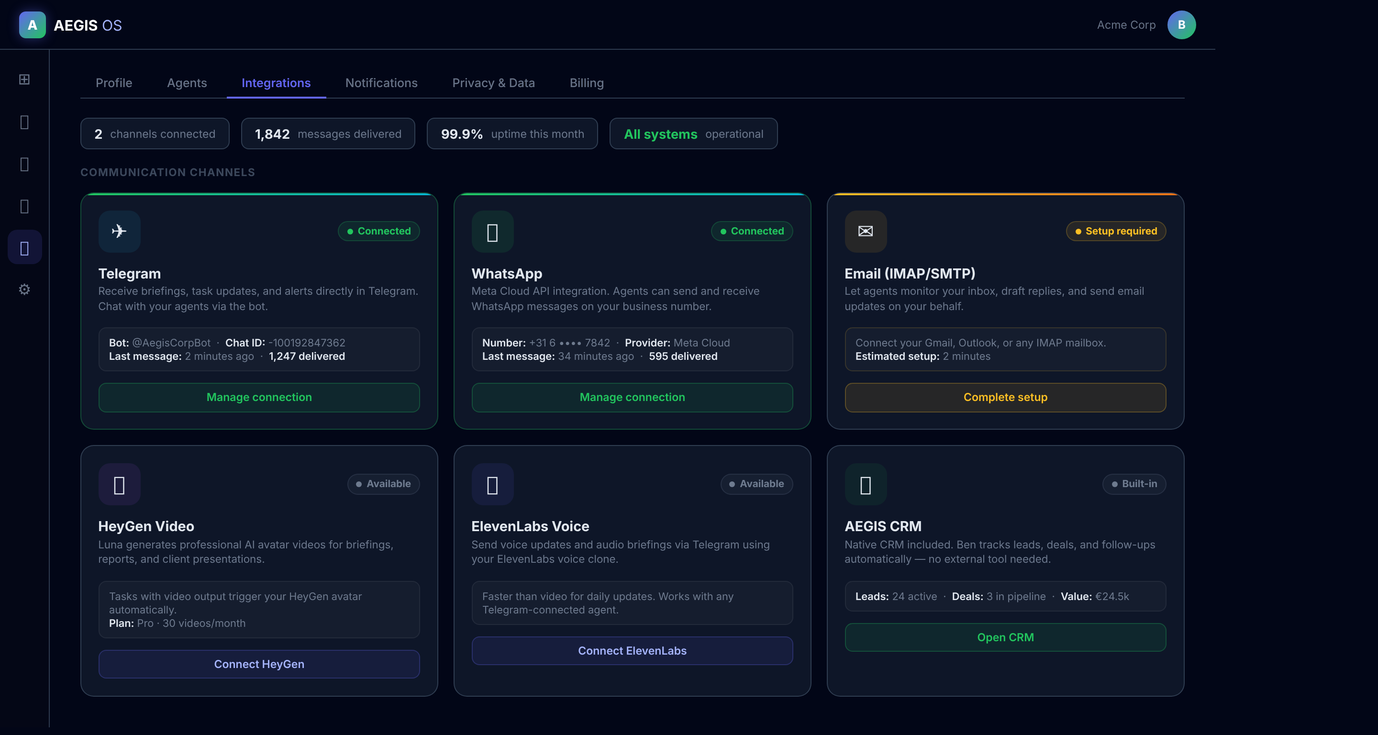
Task: Click the HeyGen Video card icon
Action: coord(119,484)
